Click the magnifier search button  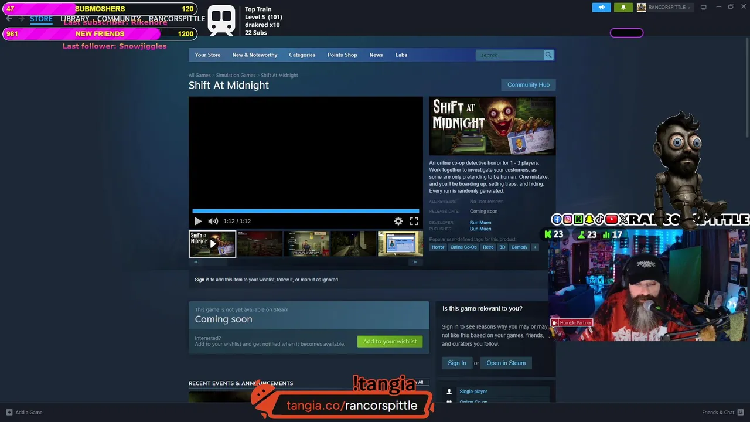(548, 55)
